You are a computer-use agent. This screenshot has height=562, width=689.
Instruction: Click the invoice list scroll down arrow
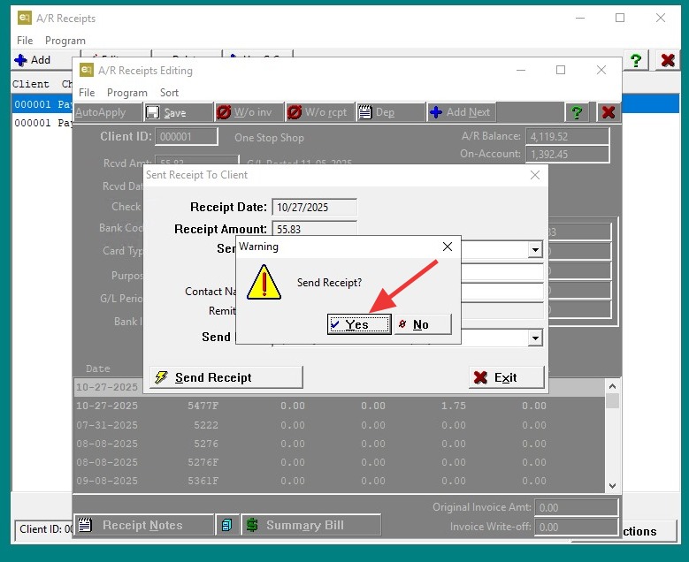click(613, 486)
